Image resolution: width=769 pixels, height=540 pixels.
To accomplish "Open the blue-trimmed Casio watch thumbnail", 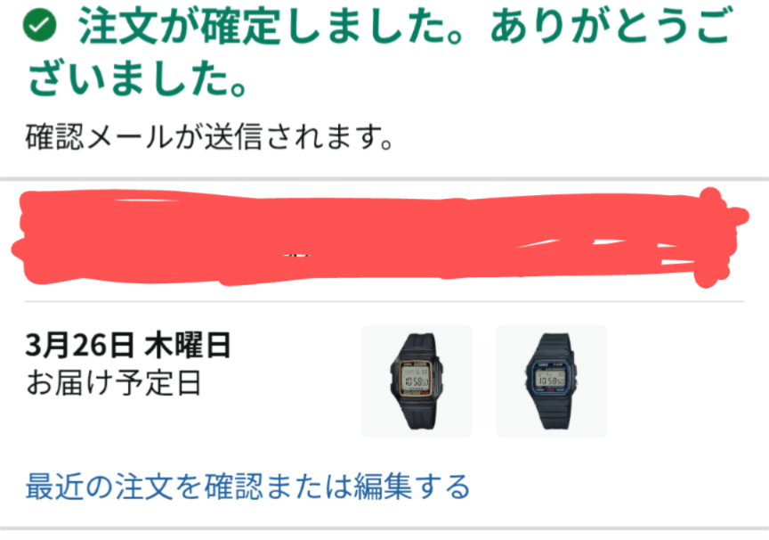I will pos(551,381).
